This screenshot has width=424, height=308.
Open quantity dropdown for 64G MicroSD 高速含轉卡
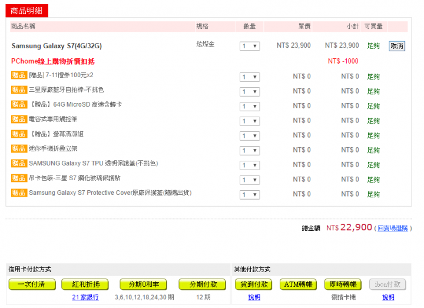tap(250, 106)
